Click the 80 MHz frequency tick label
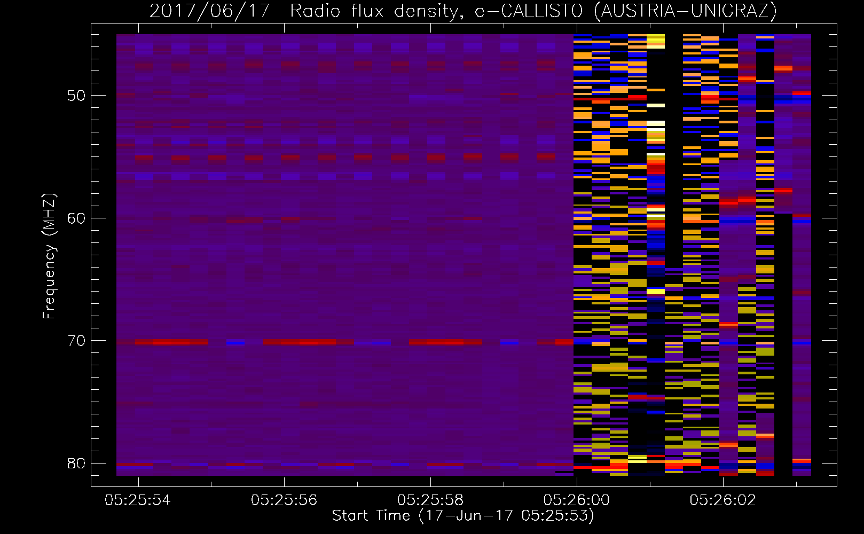 [76, 463]
